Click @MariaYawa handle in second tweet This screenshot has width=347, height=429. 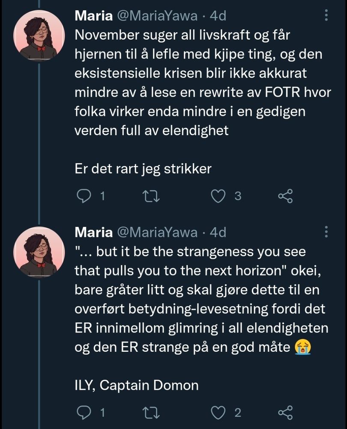tap(157, 232)
